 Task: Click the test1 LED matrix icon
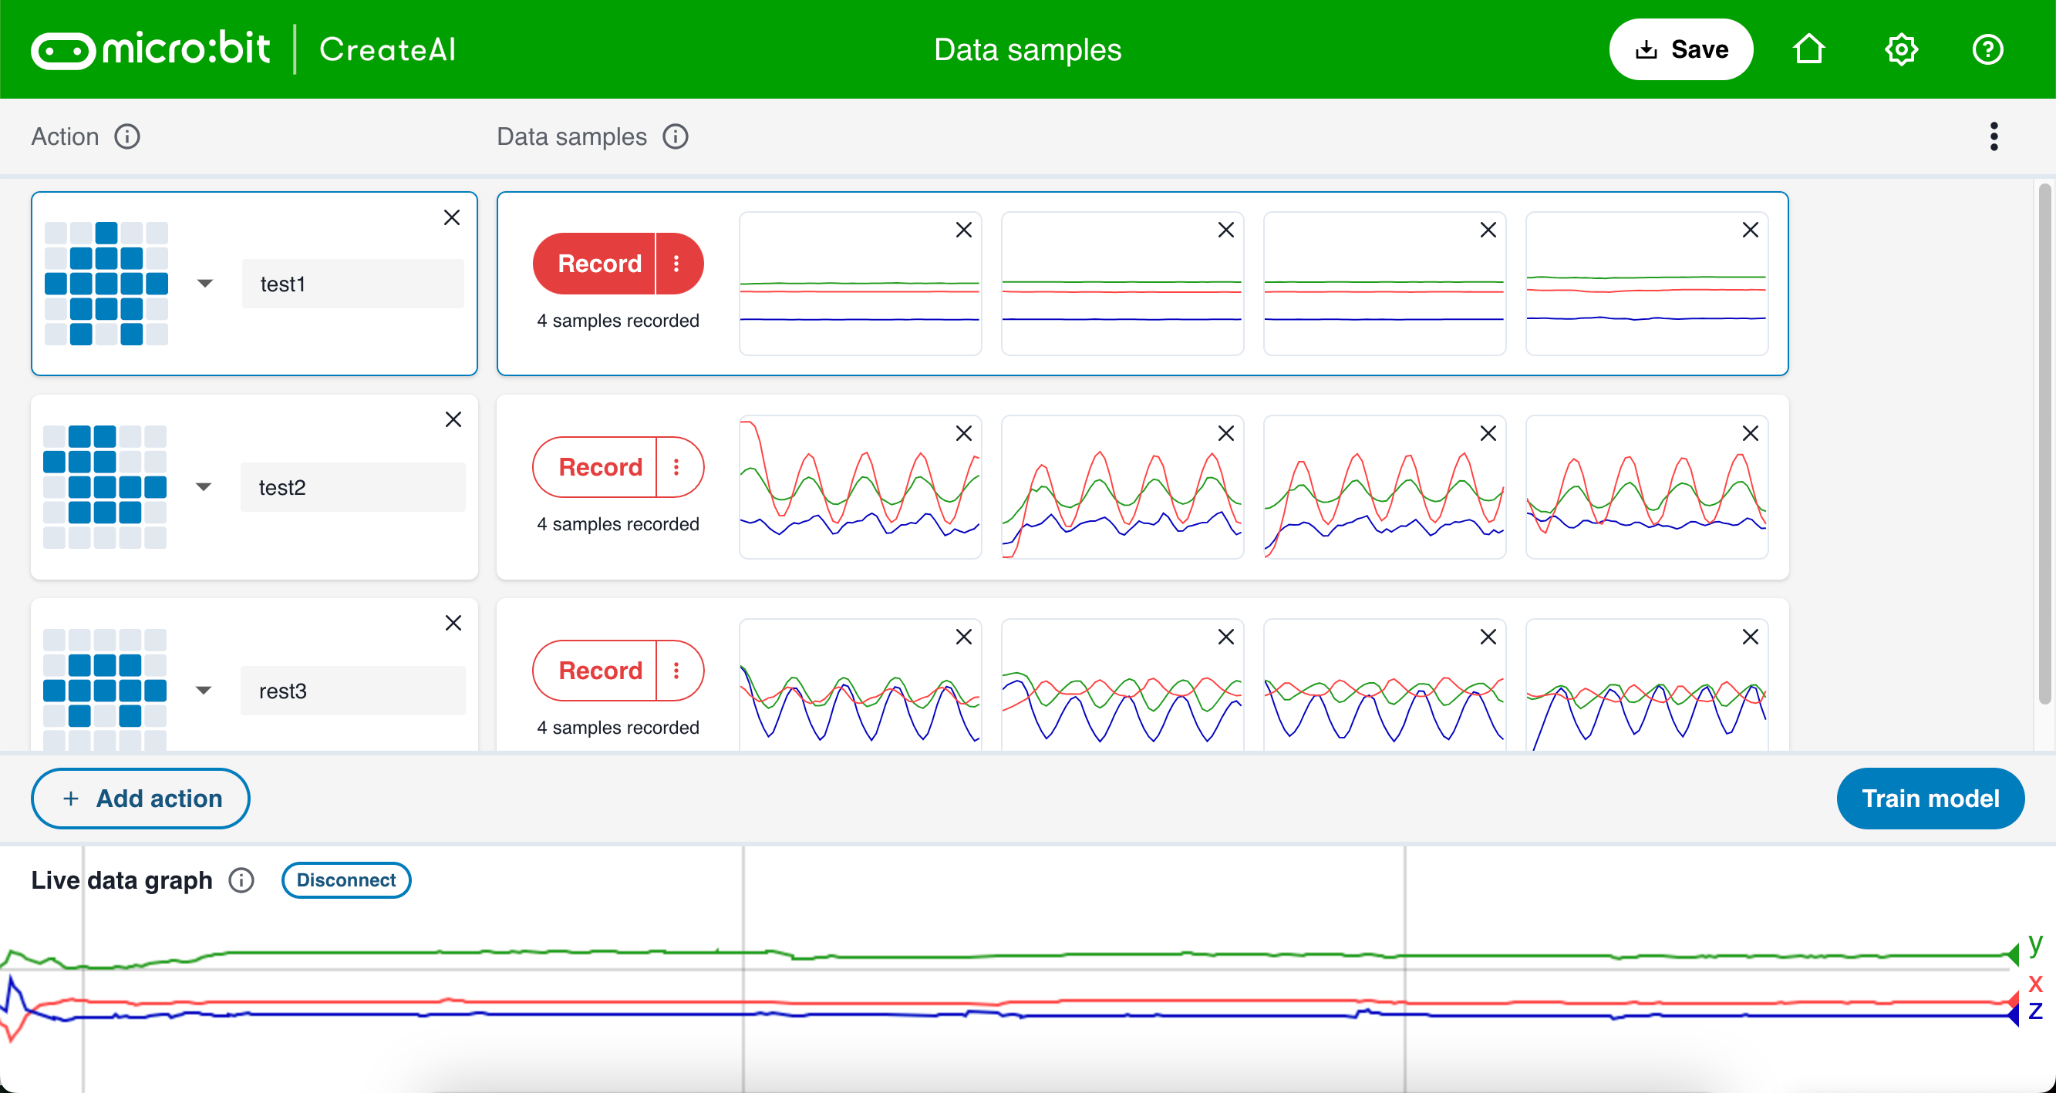(106, 283)
